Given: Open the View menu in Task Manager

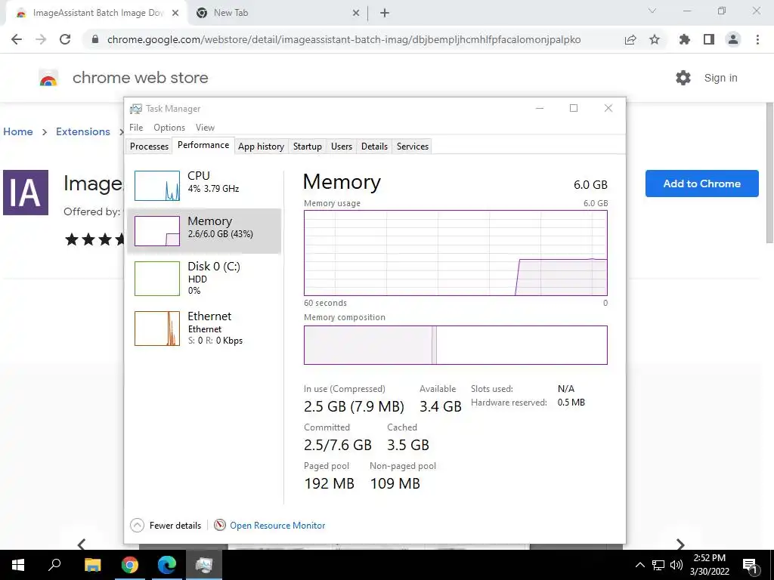Looking at the screenshot, I should [x=205, y=128].
